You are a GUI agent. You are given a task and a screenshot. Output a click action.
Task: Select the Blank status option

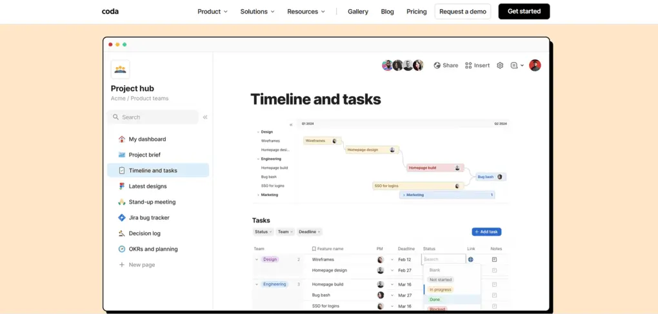click(x=435, y=270)
